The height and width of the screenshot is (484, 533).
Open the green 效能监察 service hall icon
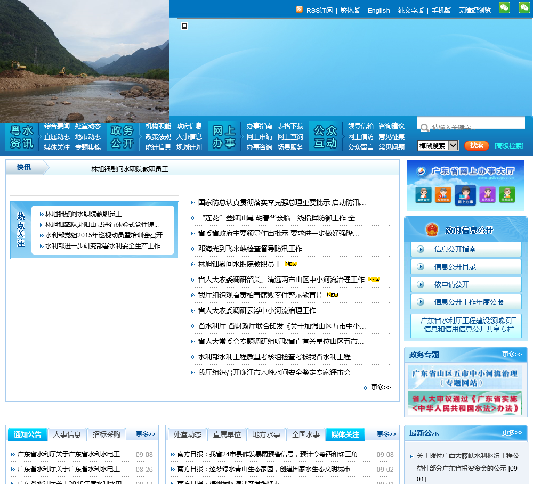click(x=507, y=195)
